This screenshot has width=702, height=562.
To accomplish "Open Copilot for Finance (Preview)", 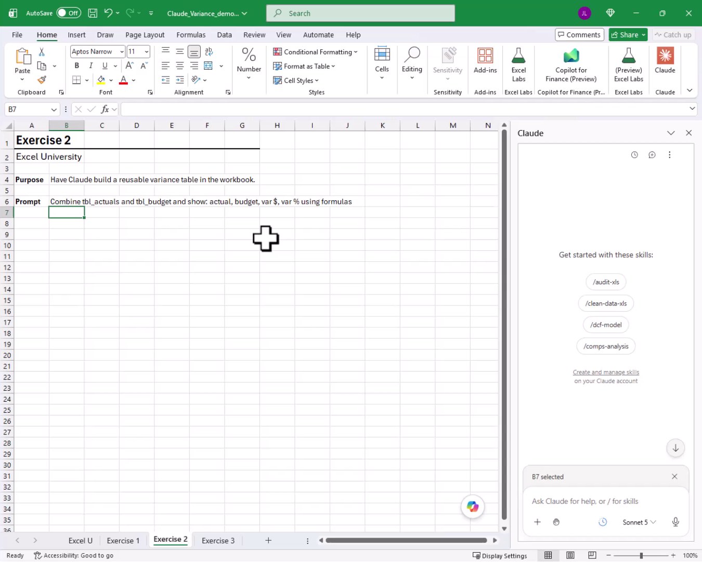I will click(571, 65).
